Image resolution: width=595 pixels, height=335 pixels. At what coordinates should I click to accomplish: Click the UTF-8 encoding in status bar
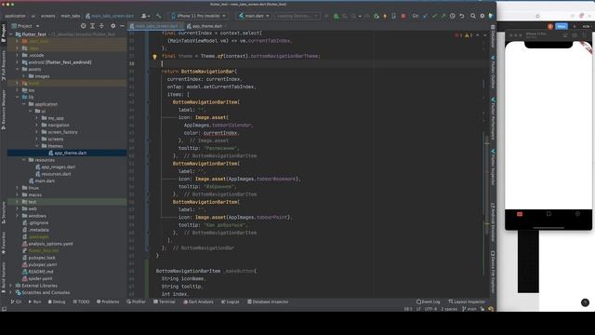click(430, 309)
